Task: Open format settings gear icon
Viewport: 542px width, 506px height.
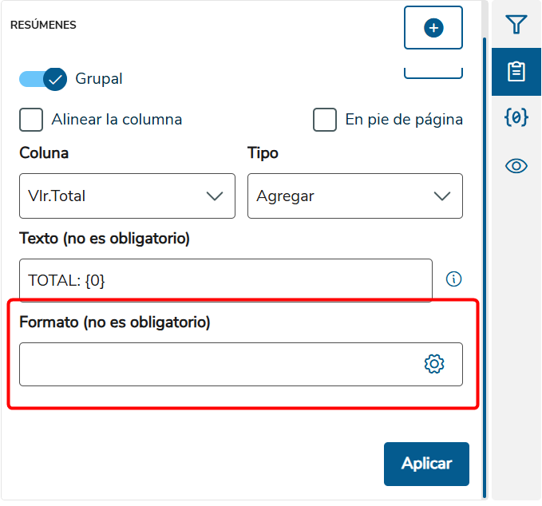Action: (x=434, y=364)
